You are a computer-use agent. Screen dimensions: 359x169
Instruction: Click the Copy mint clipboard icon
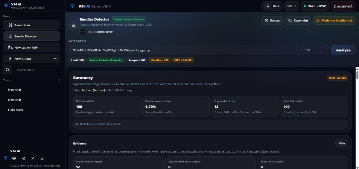[x=290, y=21]
